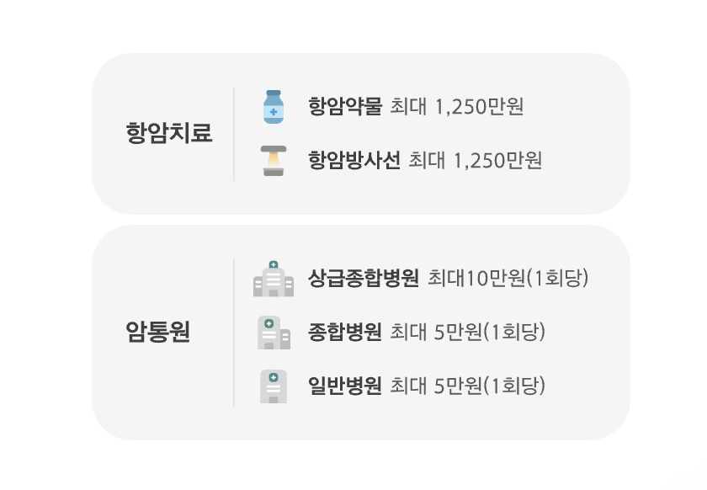707x490 pixels.
Task: Select the 종합병원 two-building hospital icon
Action: tap(274, 333)
